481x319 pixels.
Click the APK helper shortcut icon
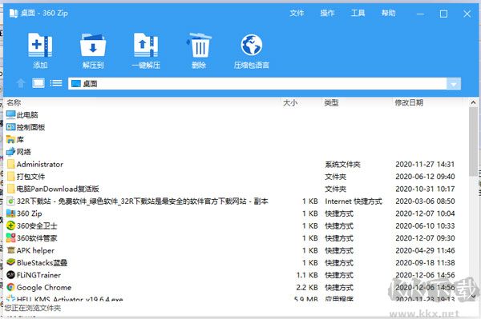tap(10, 250)
